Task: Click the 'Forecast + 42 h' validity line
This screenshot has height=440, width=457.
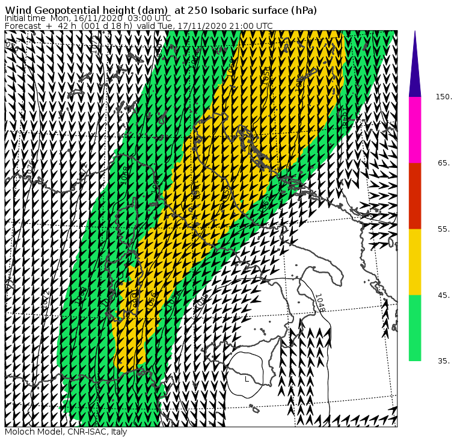Action: tap(139, 26)
